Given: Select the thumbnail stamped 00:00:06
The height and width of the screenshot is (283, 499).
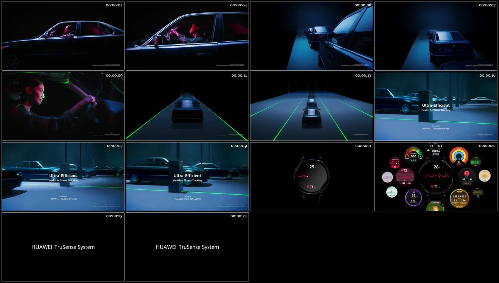Looking at the screenshot, I should click(x=312, y=36).
